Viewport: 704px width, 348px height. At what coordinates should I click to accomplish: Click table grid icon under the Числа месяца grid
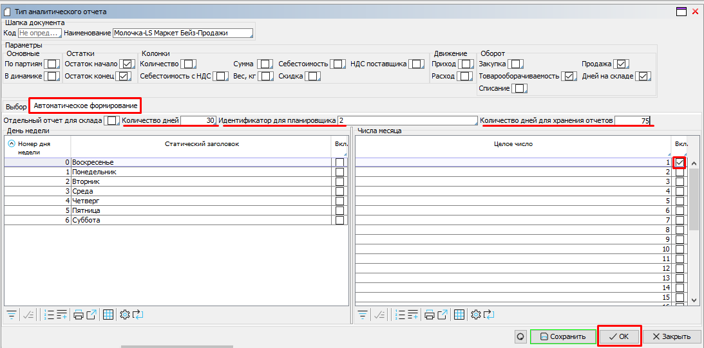coord(459,315)
